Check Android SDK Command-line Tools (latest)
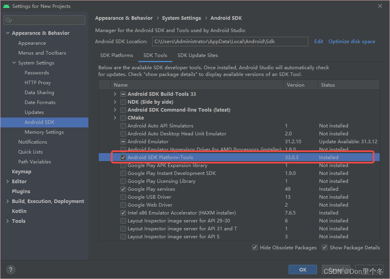Image resolution: width=390 pixels, height=279 pixels. point(123,110)
